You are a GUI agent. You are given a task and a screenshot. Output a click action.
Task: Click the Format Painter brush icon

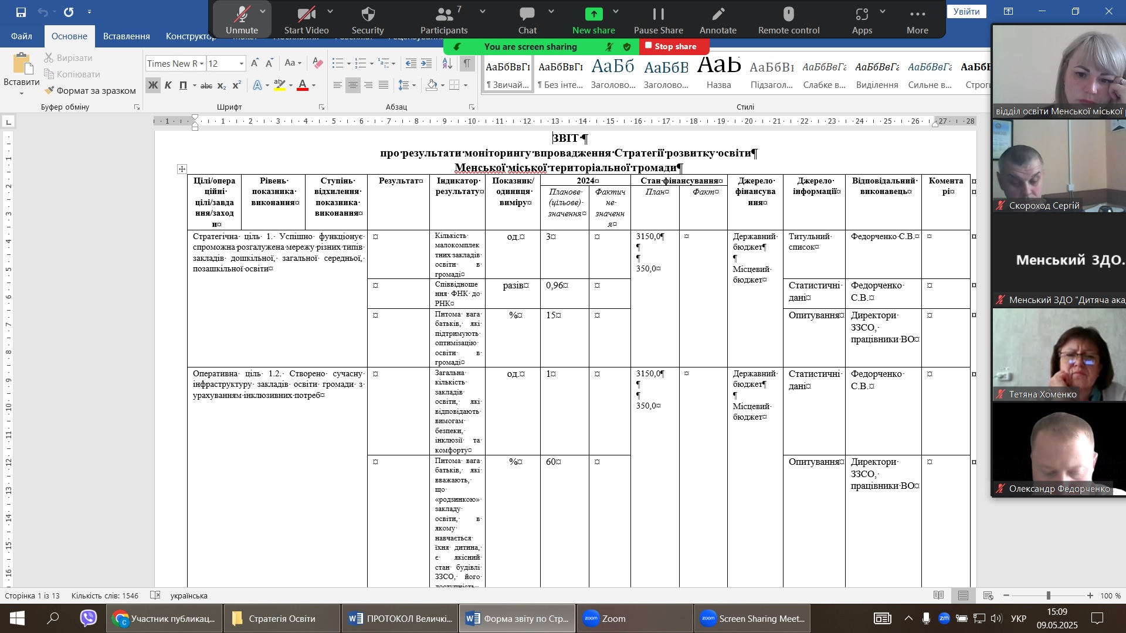(x=50, y=90)
